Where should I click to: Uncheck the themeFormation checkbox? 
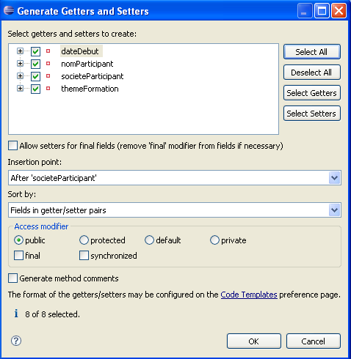click(35, 89)
